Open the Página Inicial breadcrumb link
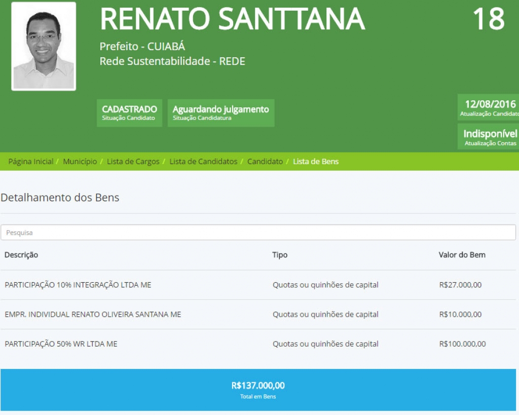Image resolution: width=519 pixels, height=415 pixels. [31, 162]
